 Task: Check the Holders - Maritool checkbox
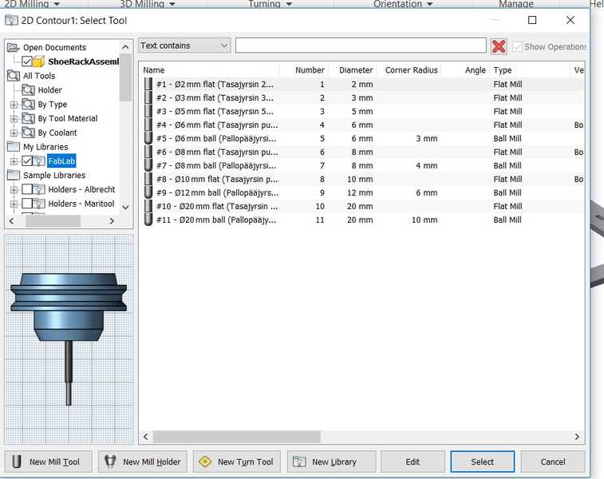pyautogui.click(x=26, y=204)
